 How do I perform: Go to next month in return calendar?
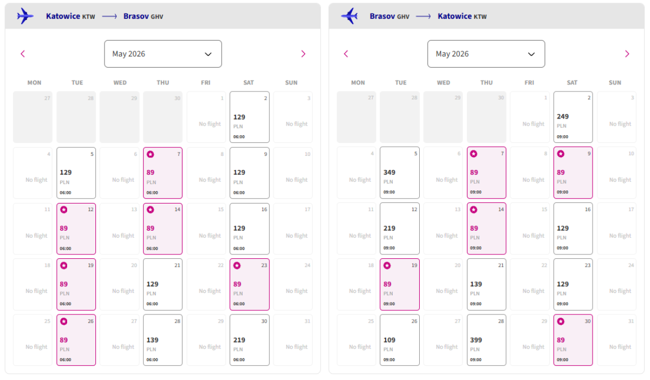[627, 54]
